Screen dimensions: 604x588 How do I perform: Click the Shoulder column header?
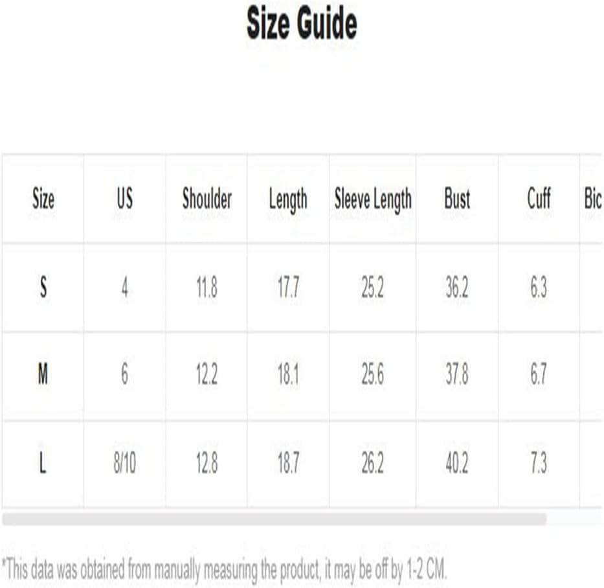tap(207, 199)
